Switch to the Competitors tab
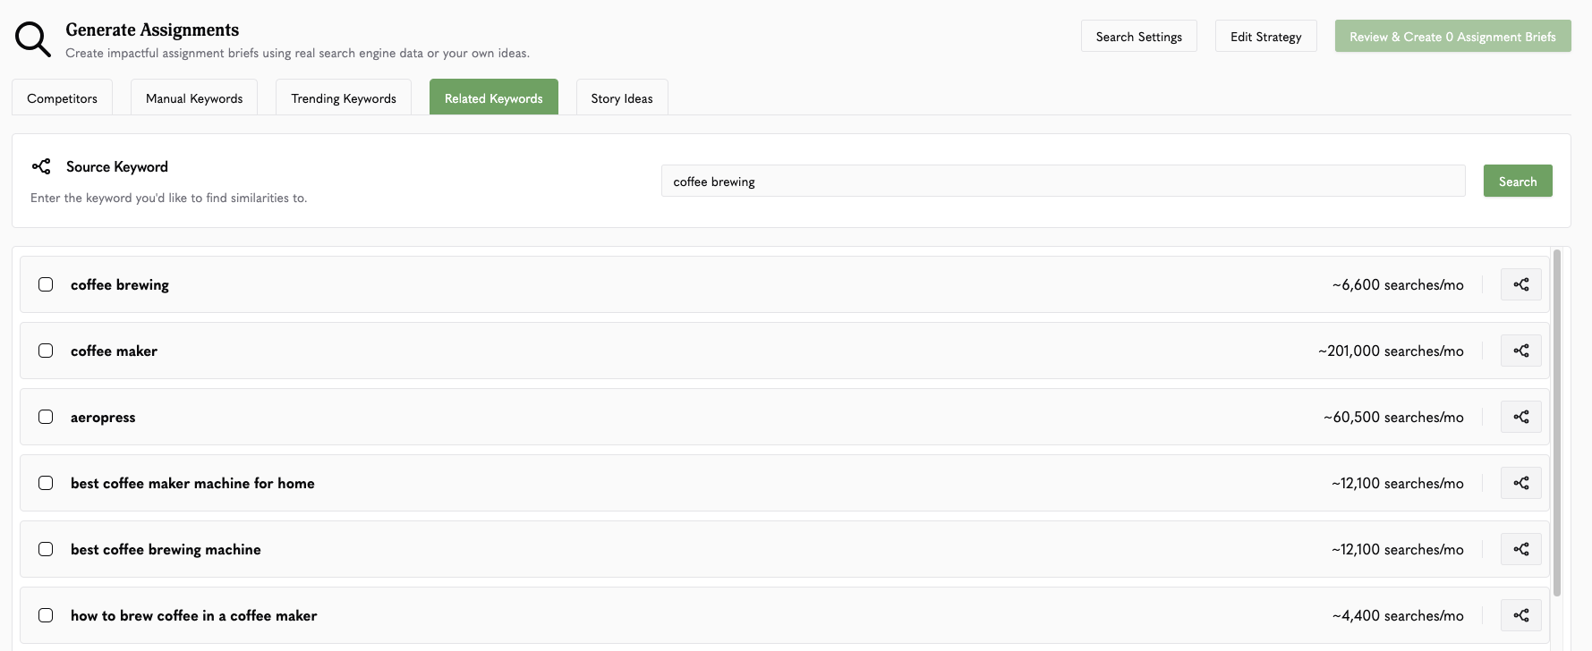Viewport: 1592px width, 651px height. pos(62,97)
